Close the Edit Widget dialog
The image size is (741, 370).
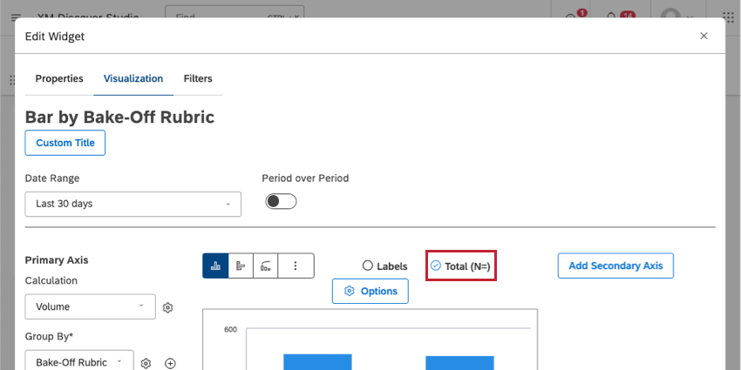(x=704, y=36)
